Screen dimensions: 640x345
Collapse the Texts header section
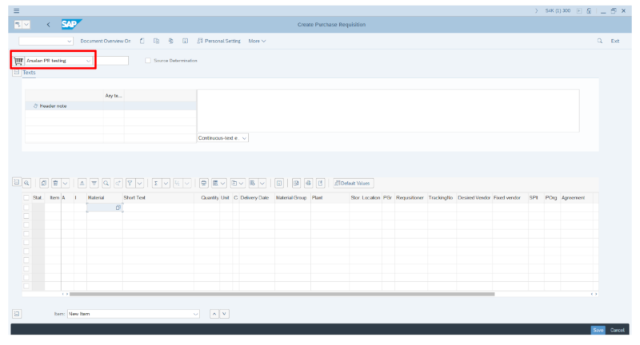(x=17, y=73)
